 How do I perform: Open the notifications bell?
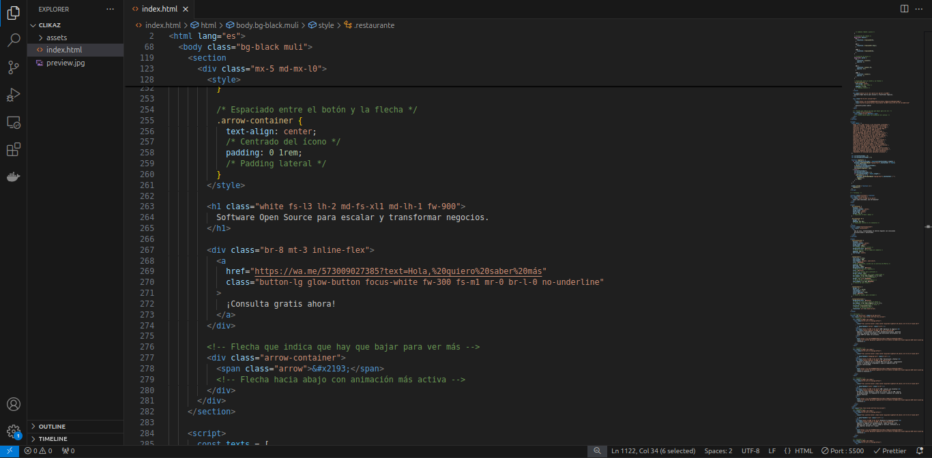click(921, 451)
